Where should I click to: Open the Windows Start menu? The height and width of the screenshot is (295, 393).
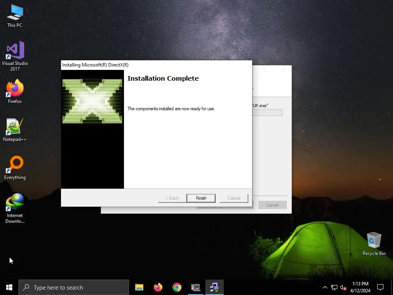pyautogui.click(x=9, y=287)
